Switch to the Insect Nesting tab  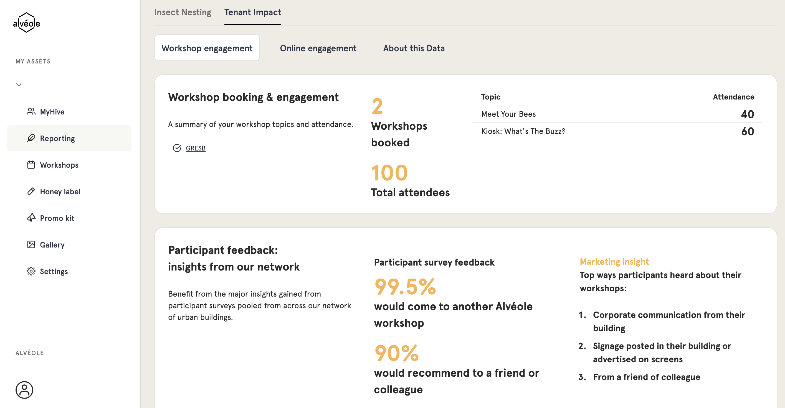[x=183, y=12]
